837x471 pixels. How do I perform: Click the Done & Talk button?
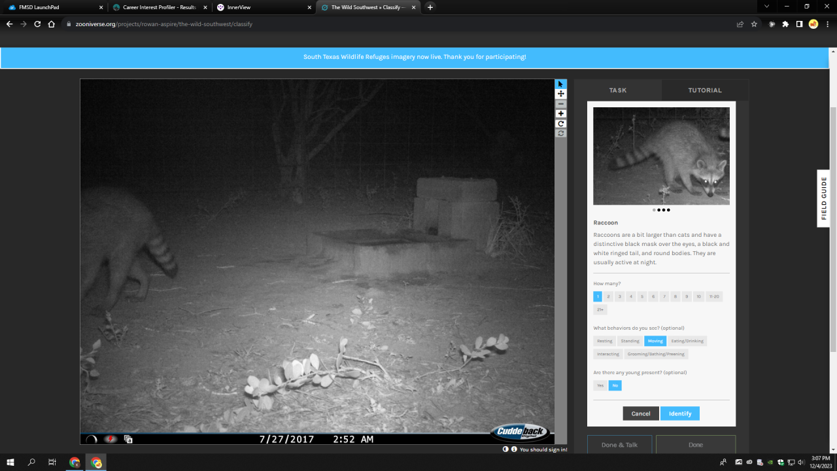pos(619,445)
